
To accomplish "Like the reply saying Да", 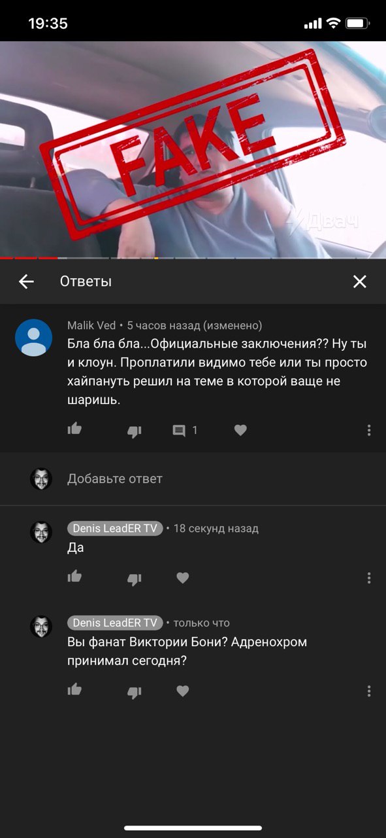I will click(74, 577).
